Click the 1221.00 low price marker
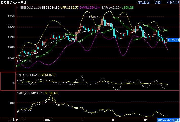The width and height of the screenshot is (180, 122). [25, 61]
